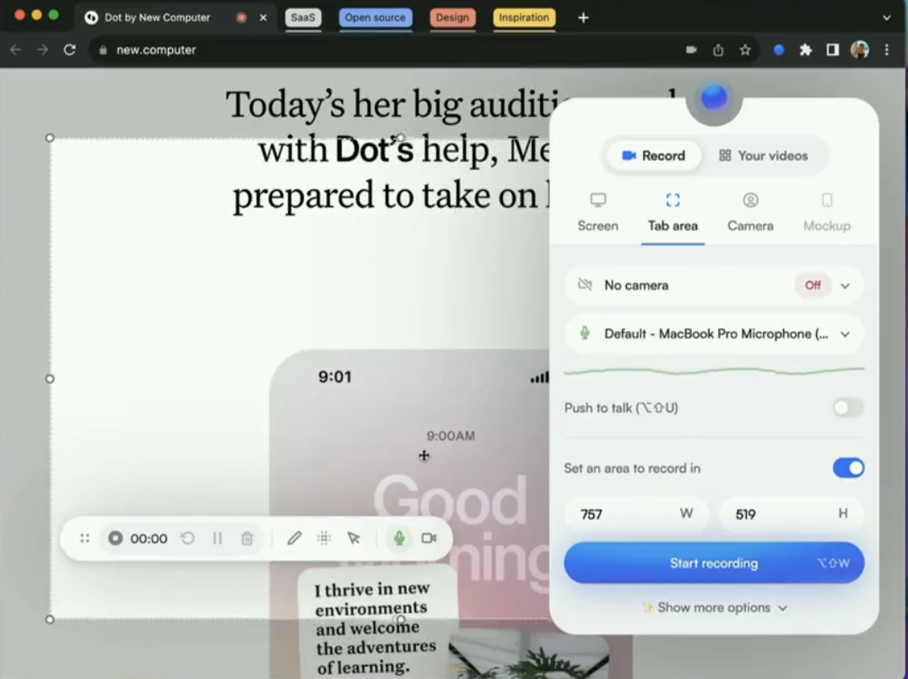Open a new browser tab with plus

tap(583, 18)
